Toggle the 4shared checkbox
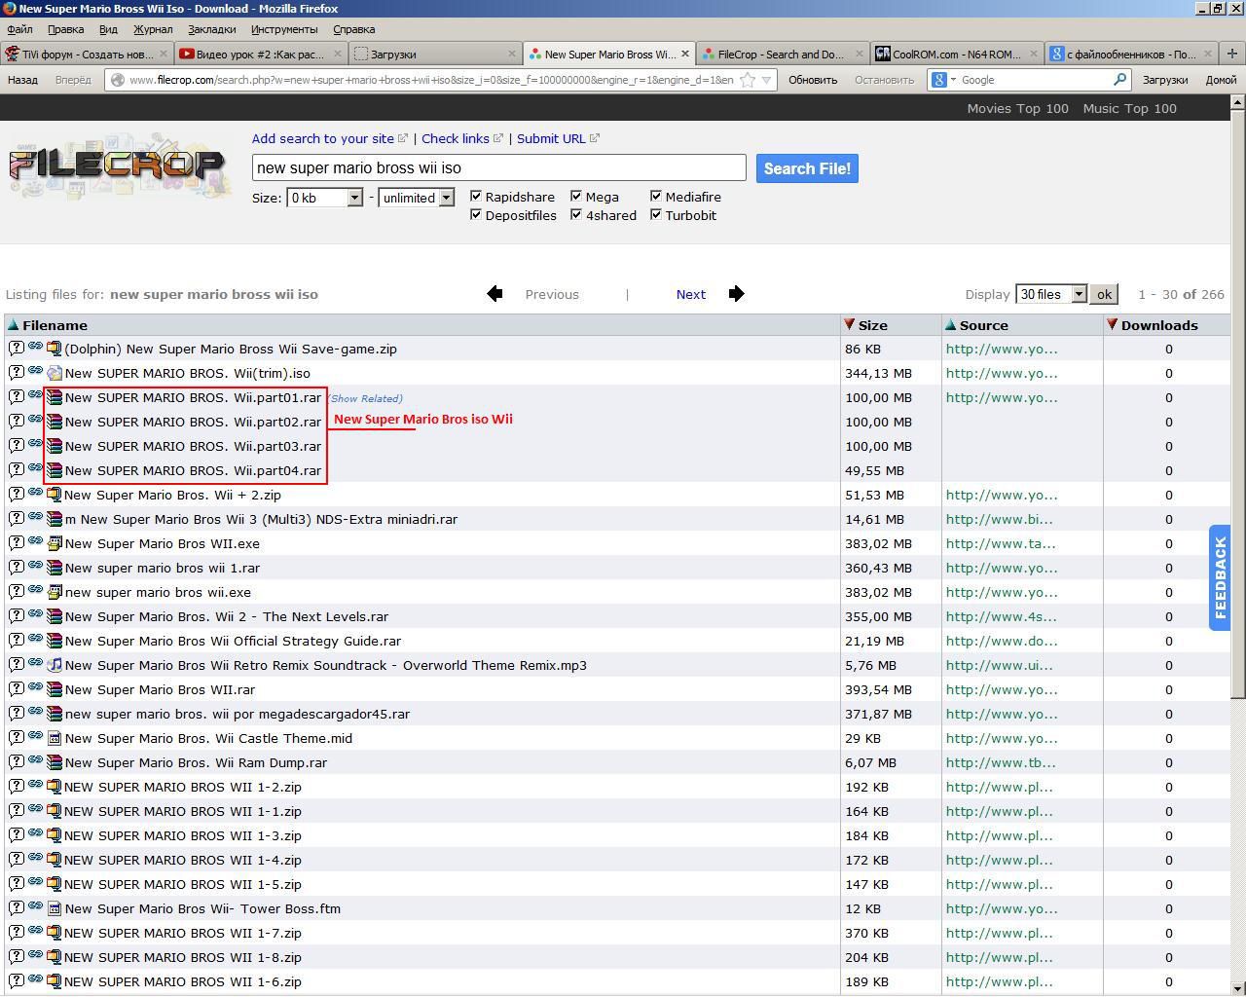1246x997 pixels. [x=576, y=214]
